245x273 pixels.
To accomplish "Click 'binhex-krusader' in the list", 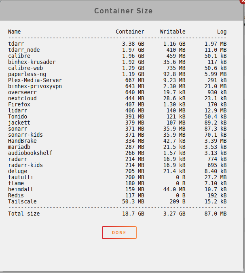I will coord(32,62).
